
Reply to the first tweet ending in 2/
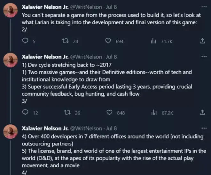click(26, 41)
